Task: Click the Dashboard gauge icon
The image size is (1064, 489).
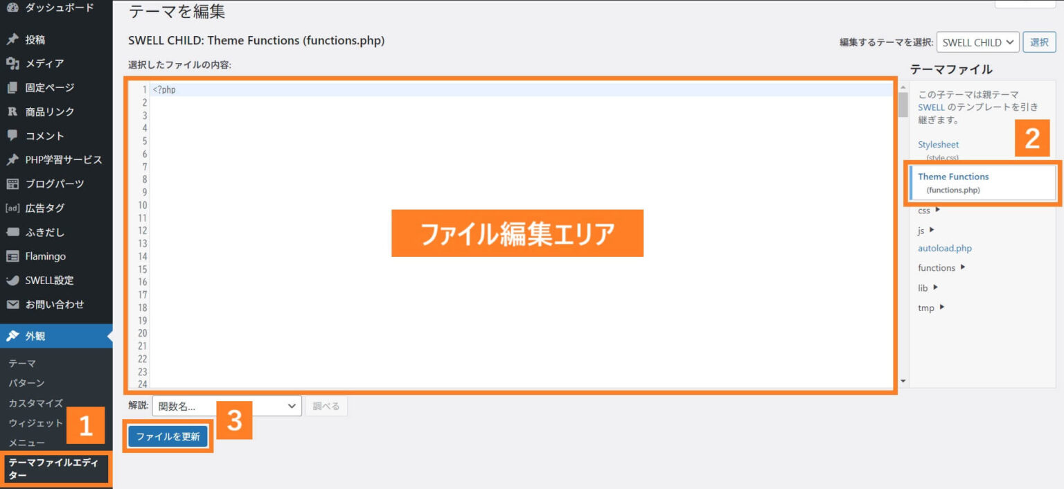Action: (x=12, y=8)
